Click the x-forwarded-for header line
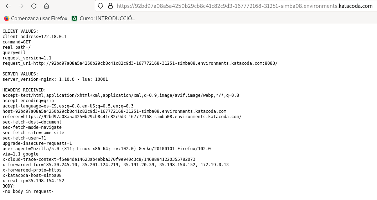Viewport: 377px width, 200px height. pos(115,165)
